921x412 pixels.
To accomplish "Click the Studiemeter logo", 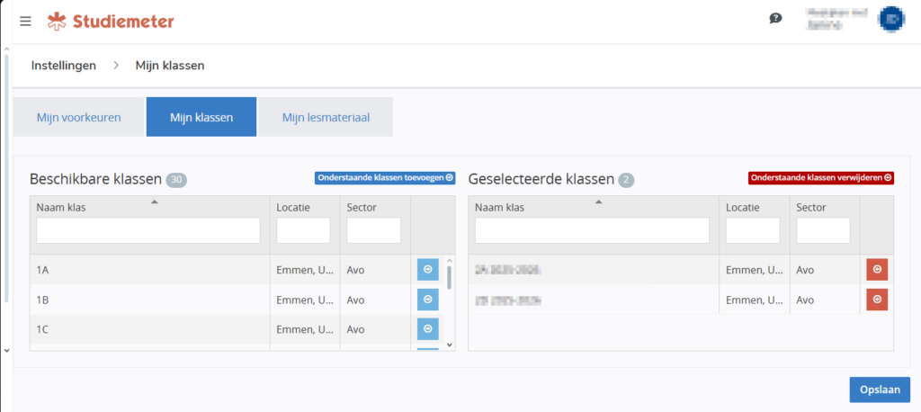I will click(x=111, y=21).
